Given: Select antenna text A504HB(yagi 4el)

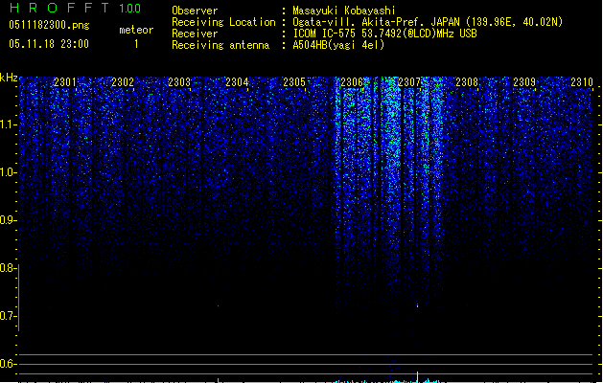Looking at the screenshot, I should pos(338,45).
